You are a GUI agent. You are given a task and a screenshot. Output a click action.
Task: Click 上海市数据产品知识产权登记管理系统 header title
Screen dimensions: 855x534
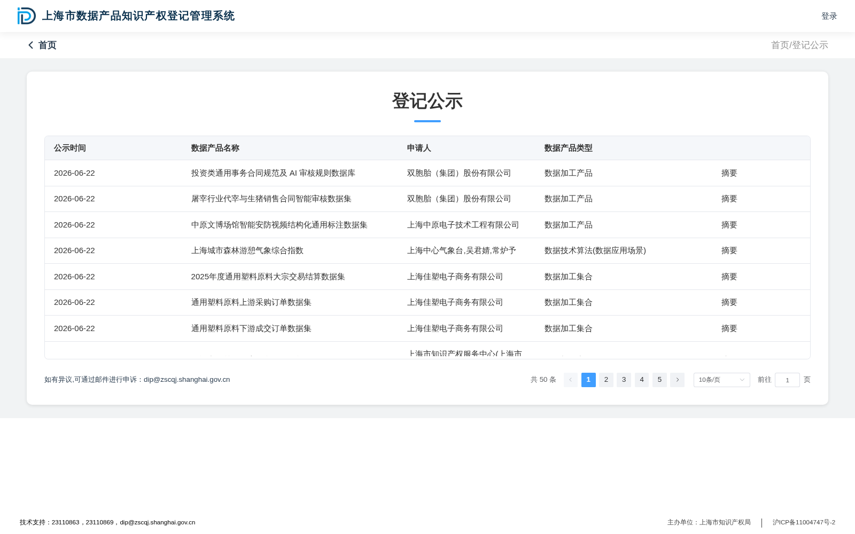point(138,16)
